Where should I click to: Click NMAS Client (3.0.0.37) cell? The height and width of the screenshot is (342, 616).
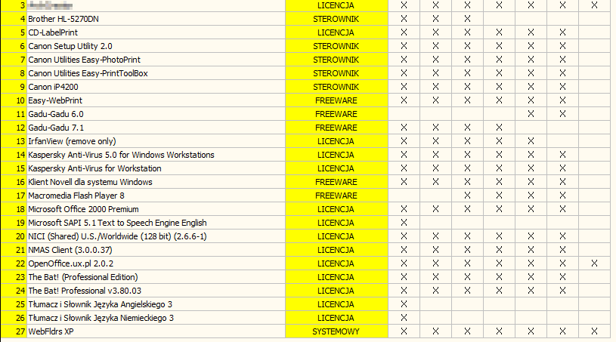click(x=156, y=250)
